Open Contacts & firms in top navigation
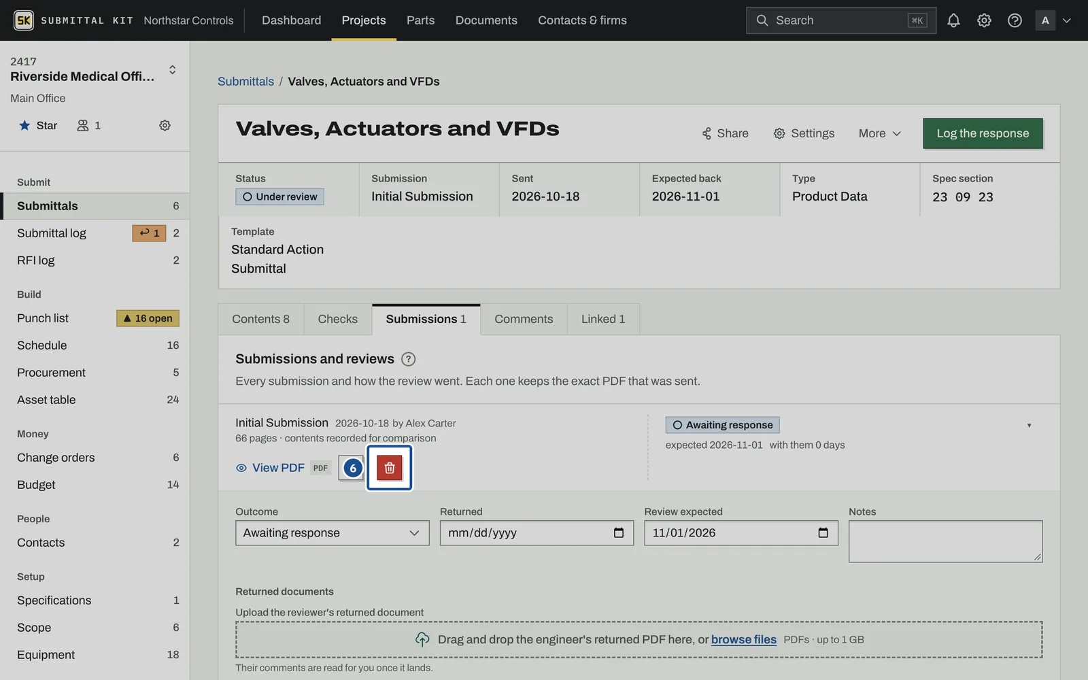 tap(583, 20)
